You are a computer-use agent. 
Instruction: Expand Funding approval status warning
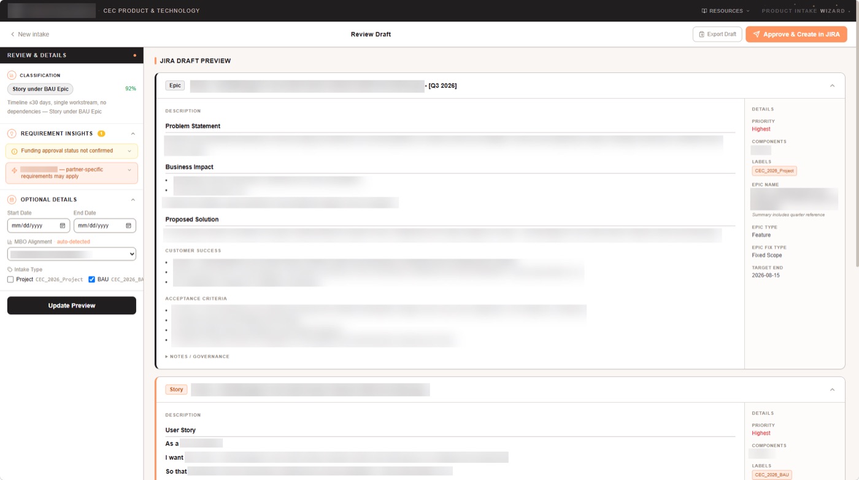click(72, 151)
